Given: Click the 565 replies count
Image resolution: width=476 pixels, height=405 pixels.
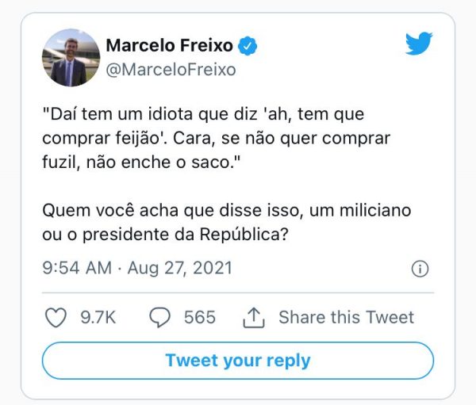Looking at the screenshot, I should 199,318.
